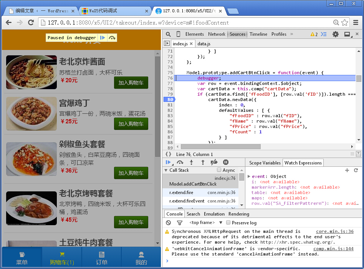Open the 菜单 bottom tab
The width and height of the screenshot is (364, 269).
coord(22,258)
